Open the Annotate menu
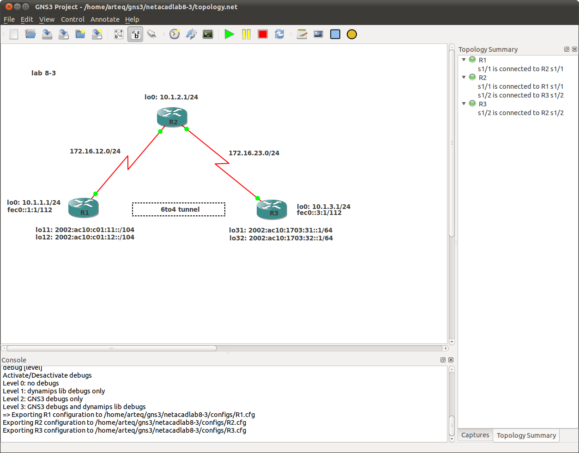Screen dimensions: 579x453 105,19
